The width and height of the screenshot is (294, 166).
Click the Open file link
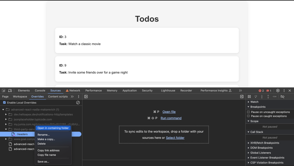(x=169, y=112)
